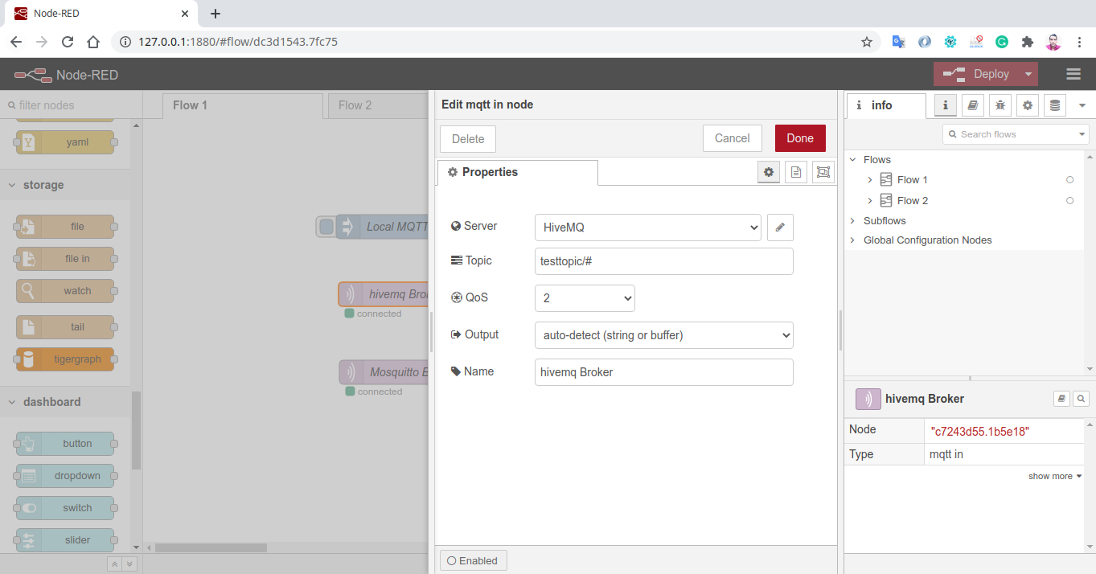This screenshot has width=1096, height=574.
Task: Expand Flow 1 in the outline
Action: 869,180
